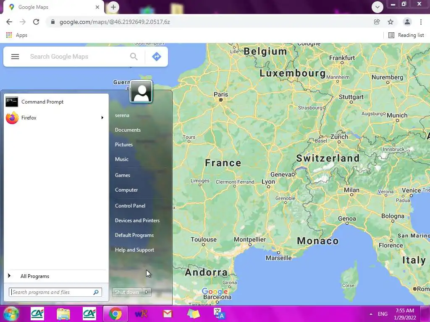
Task: Open the Chrome profile avatar
Action: pos(407,22)
